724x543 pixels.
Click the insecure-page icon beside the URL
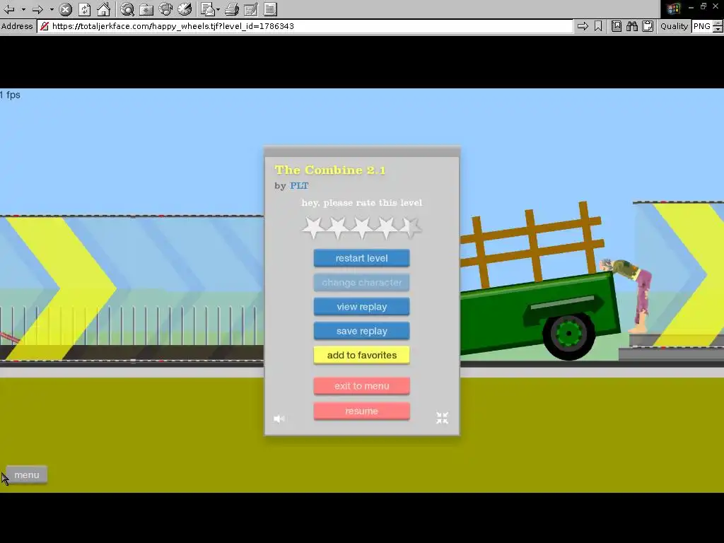point(45,26)
